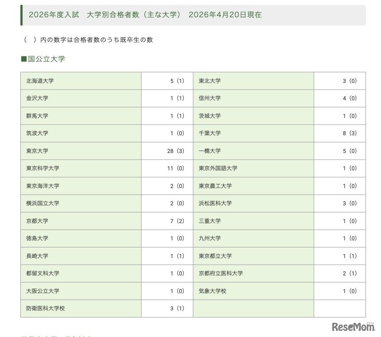Click the 5 (1) value for 北海道大学
This screenshot has width=381, height=337.
coord(177,81)
